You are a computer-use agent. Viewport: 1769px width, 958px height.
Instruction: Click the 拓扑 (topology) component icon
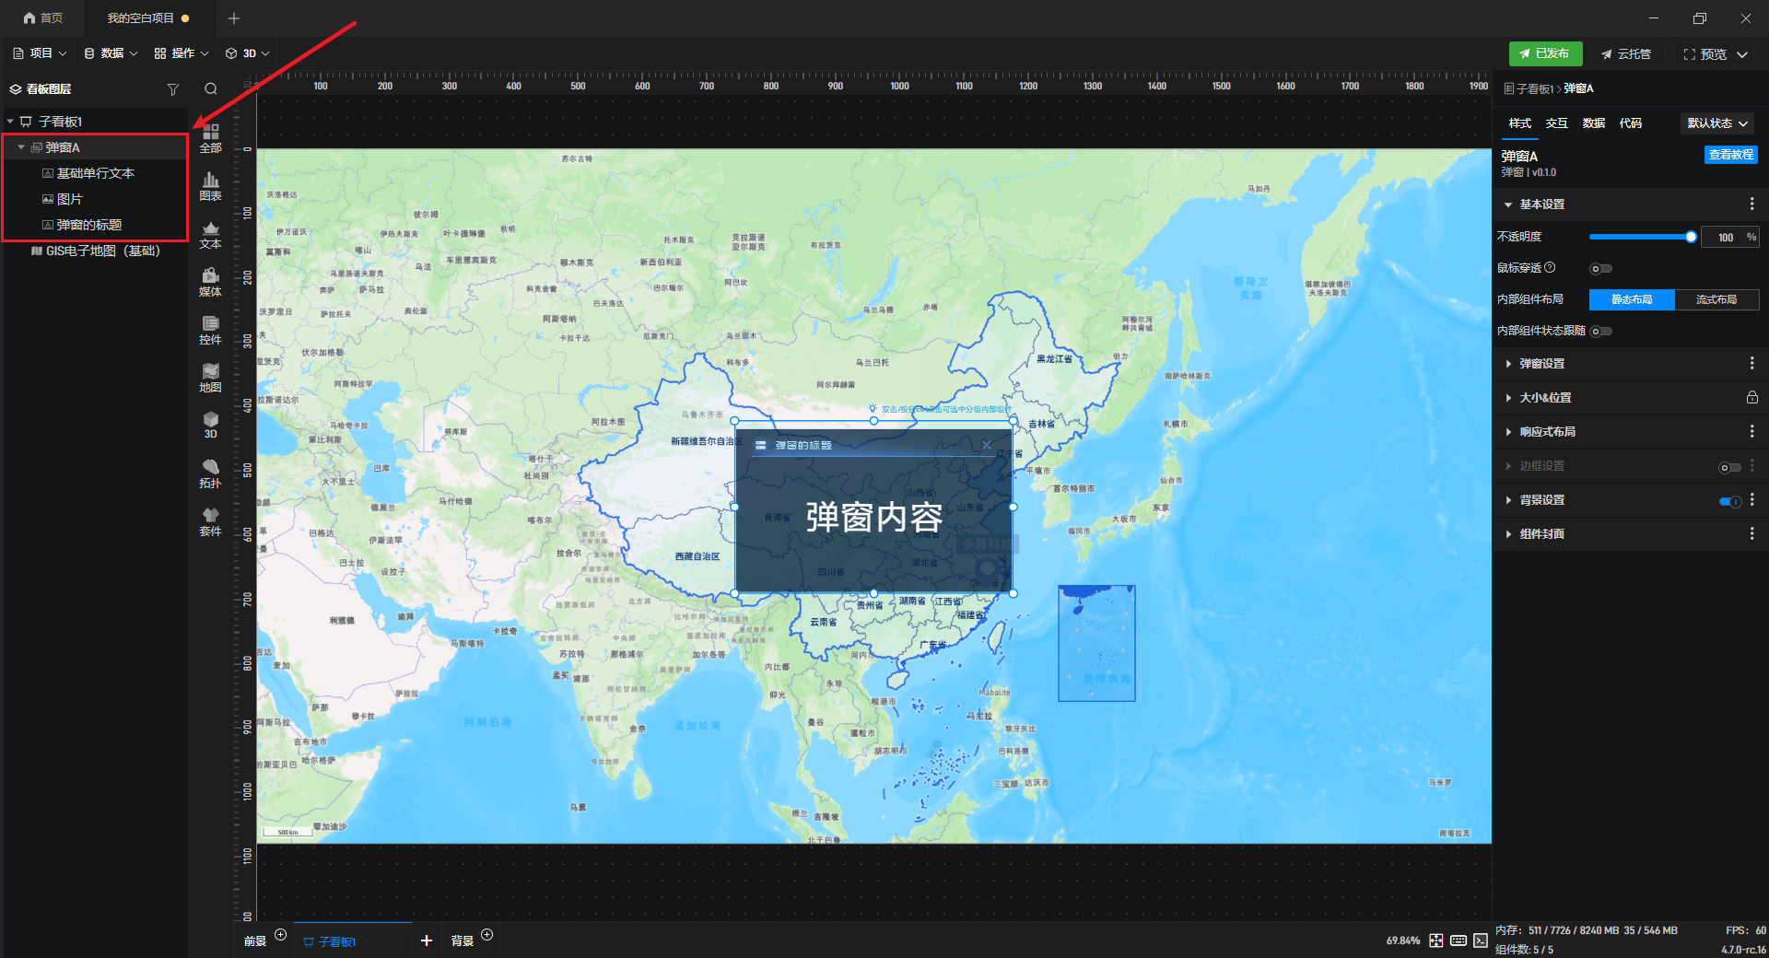[210, 473]
